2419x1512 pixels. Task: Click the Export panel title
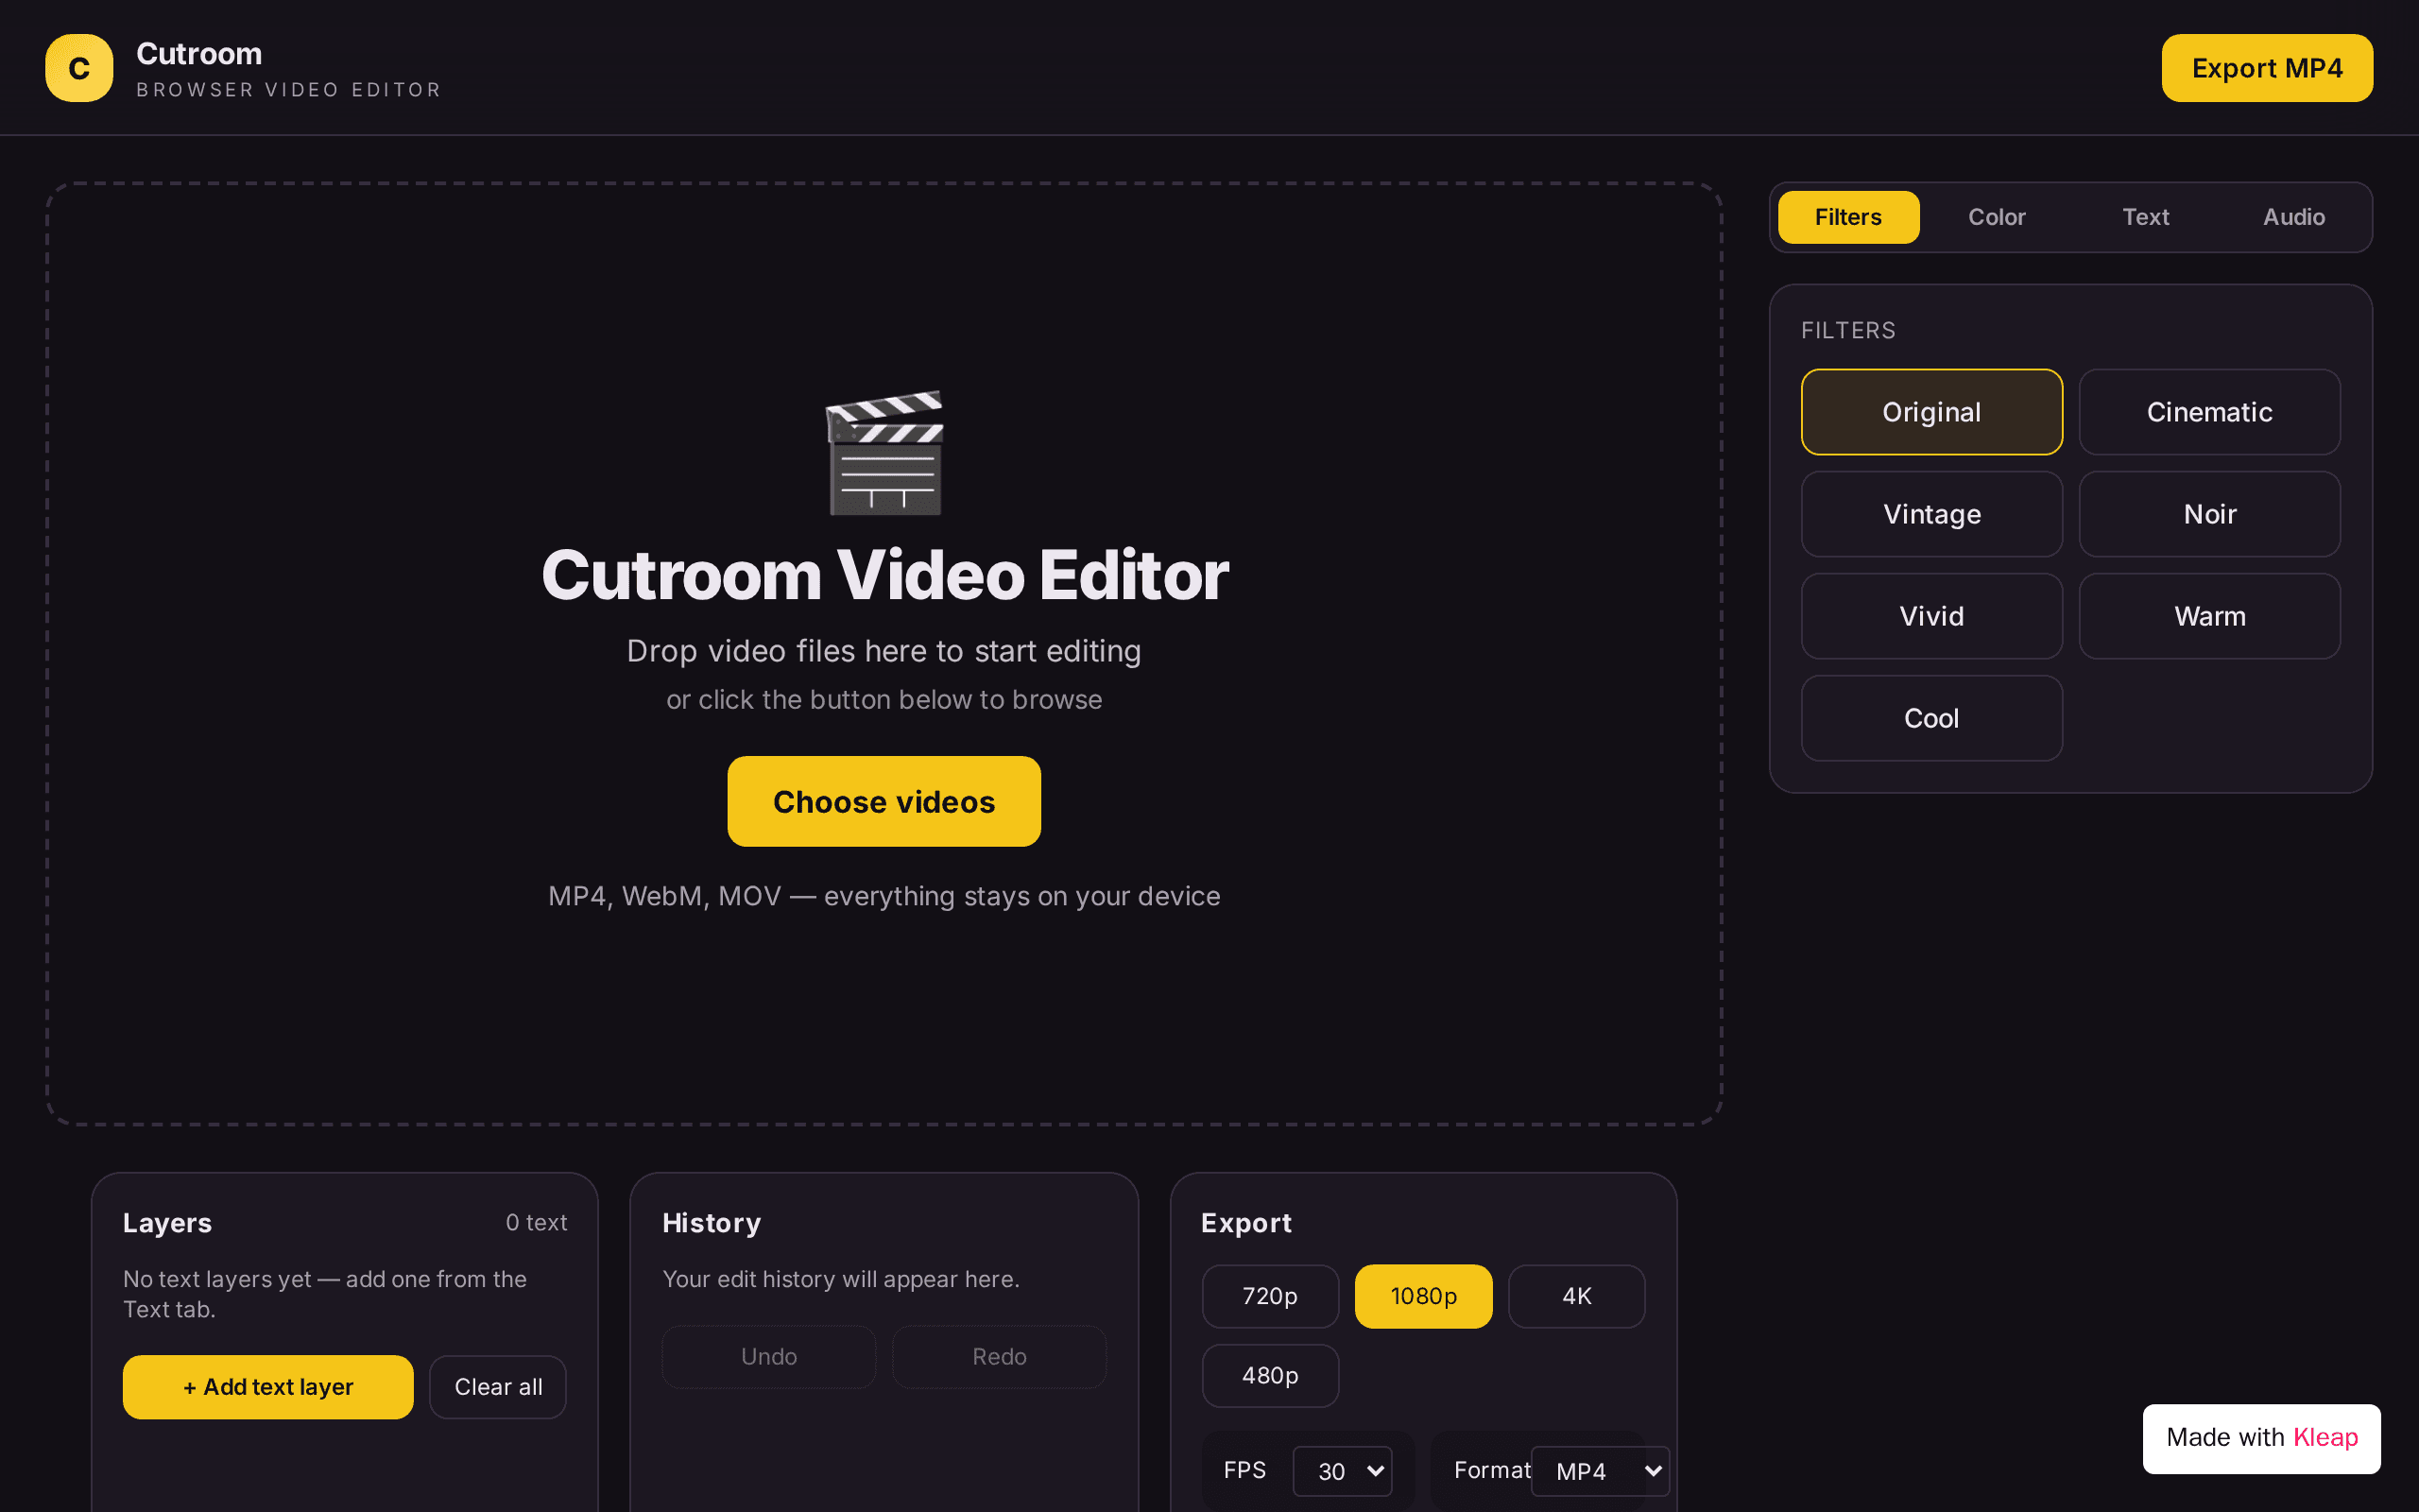[x=1245, y=1223]
